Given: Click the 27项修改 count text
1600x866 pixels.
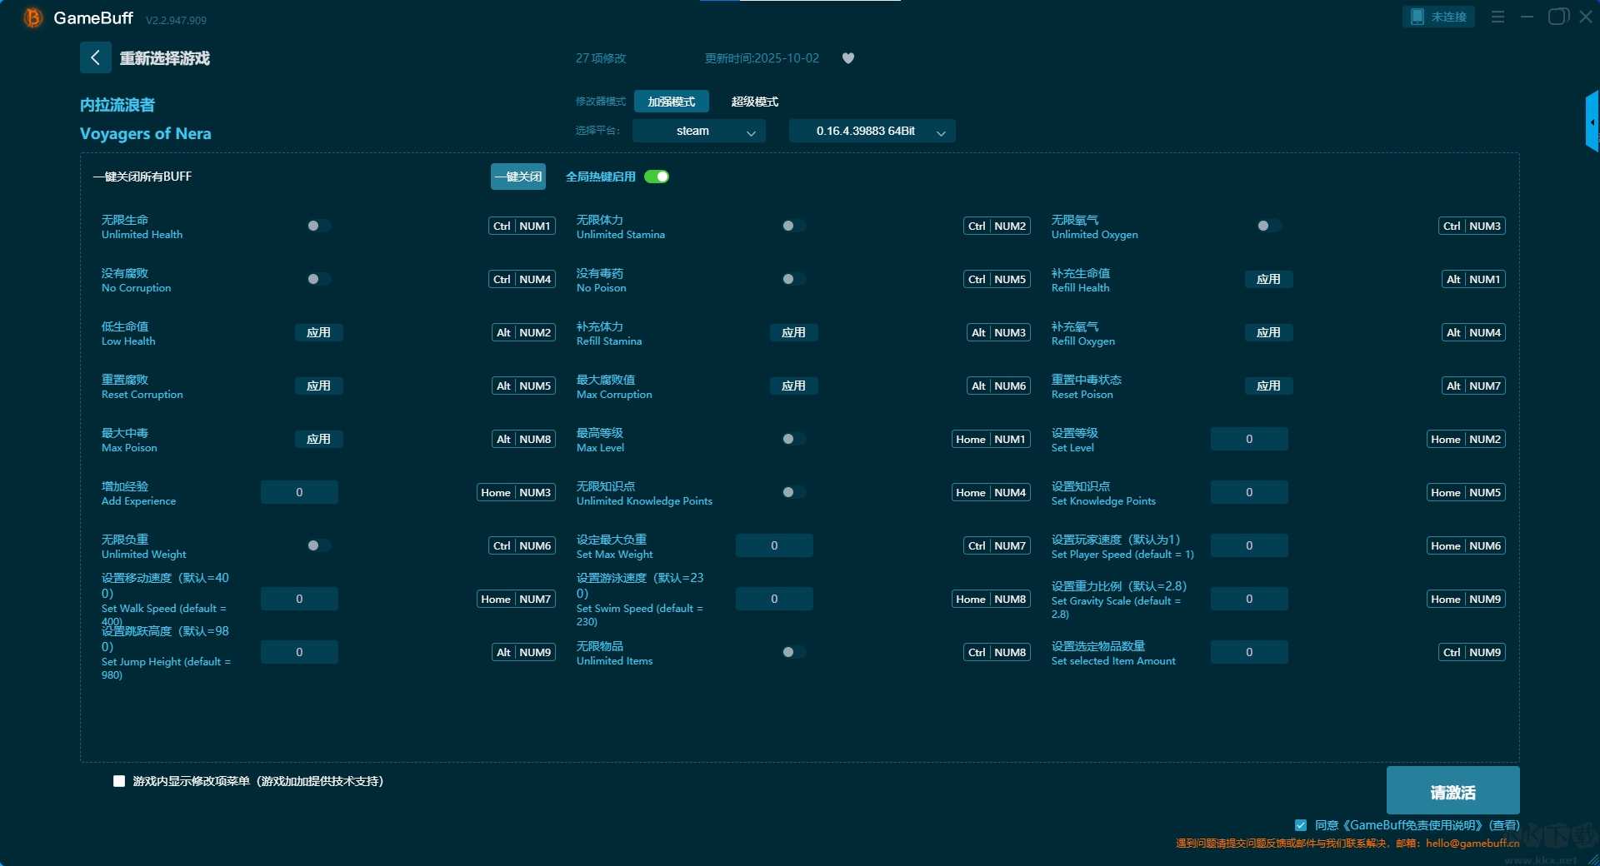Looking at the screenshot, I should coord(601,58).
